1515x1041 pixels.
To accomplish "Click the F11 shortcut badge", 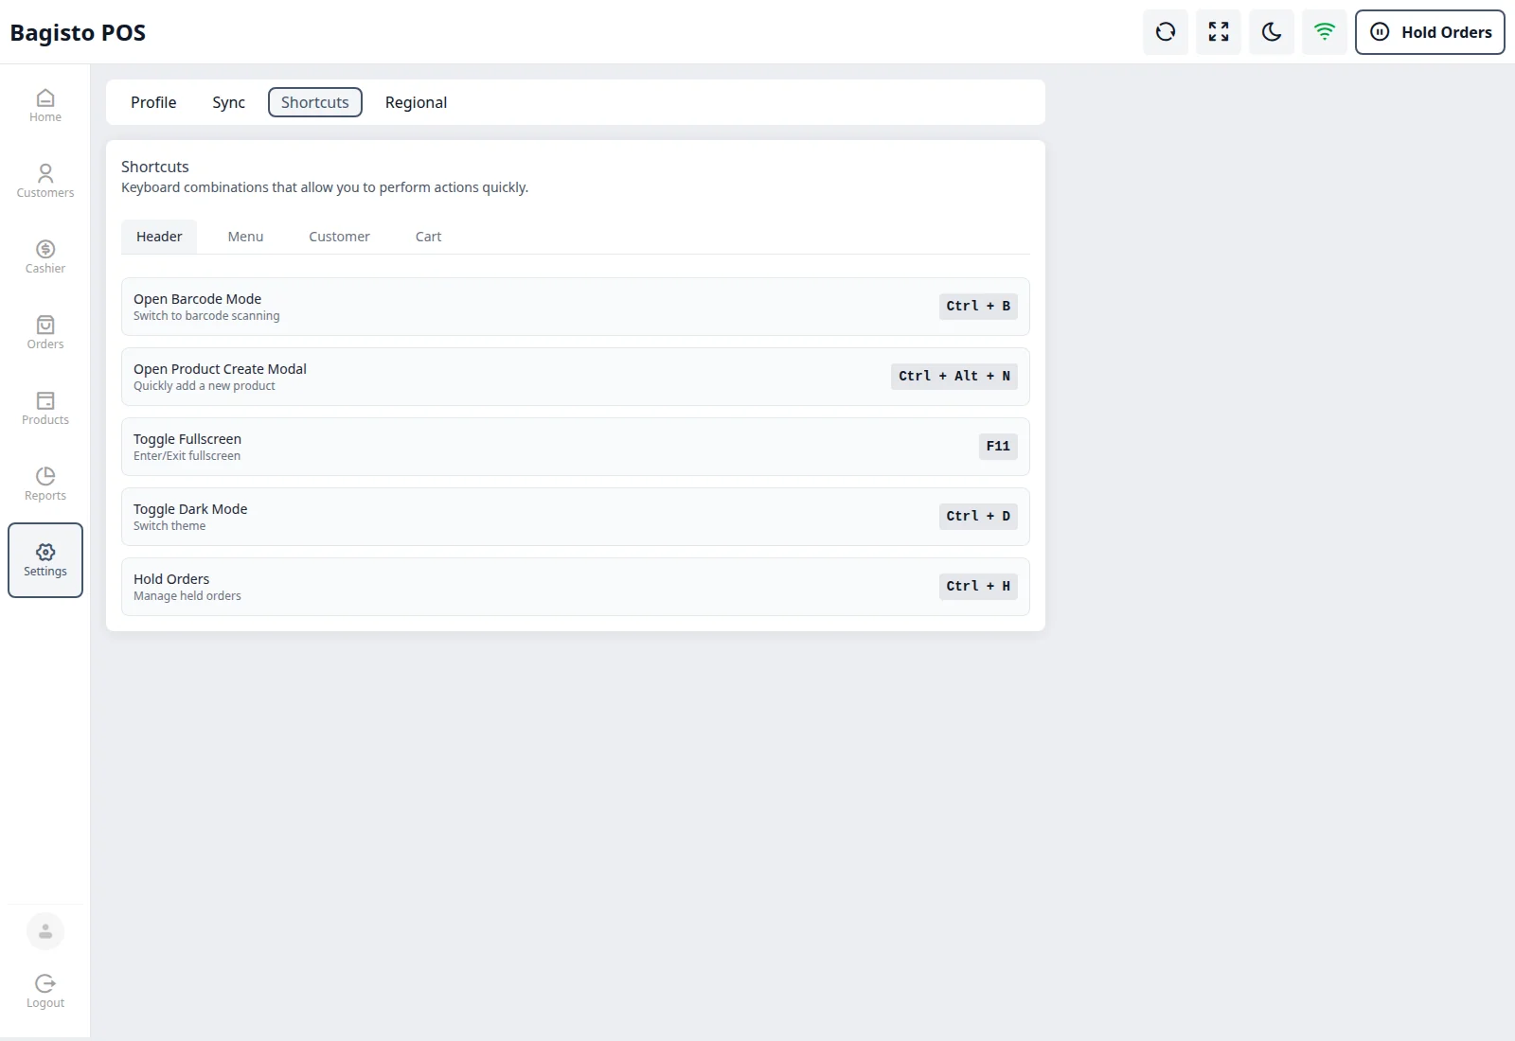I will [998, 447].
